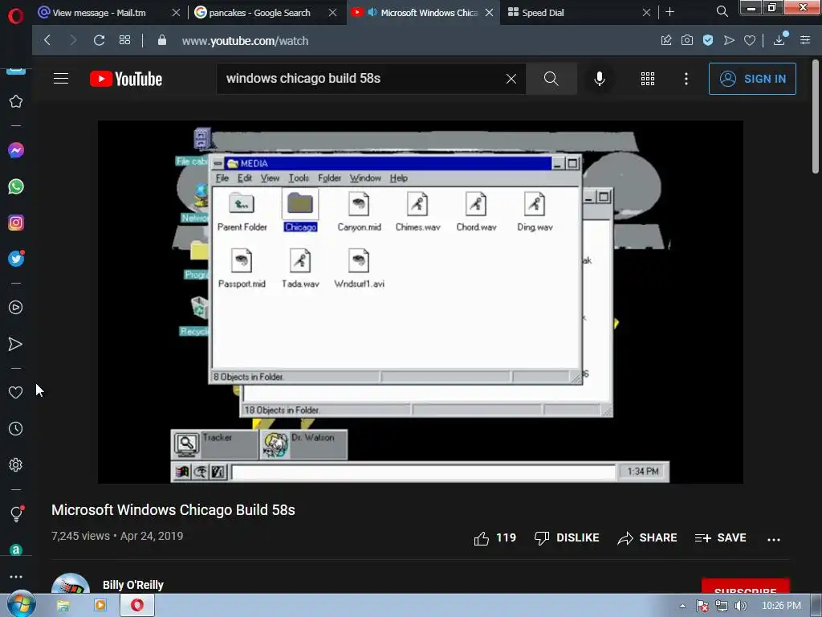Click the Opera taskbar button
822x617 pixels.
(x=136, y=606)
